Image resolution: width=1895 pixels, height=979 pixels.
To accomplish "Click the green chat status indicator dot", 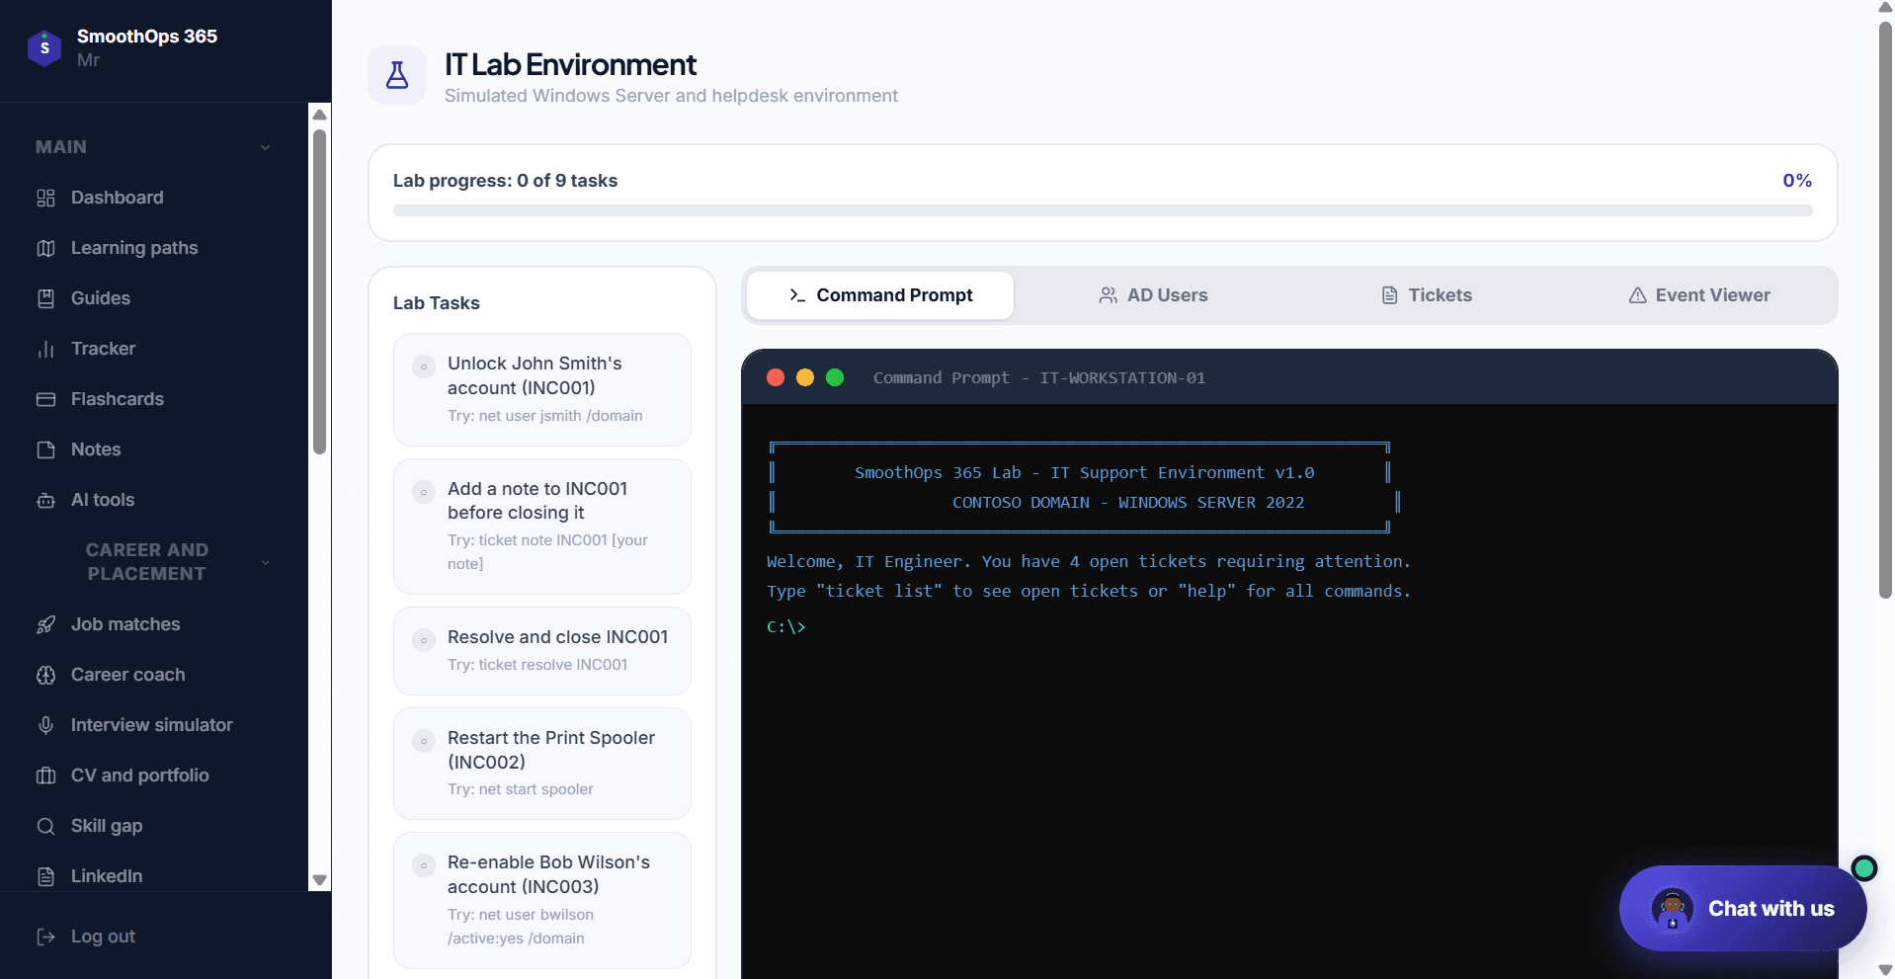I will tap(1864, 868).
